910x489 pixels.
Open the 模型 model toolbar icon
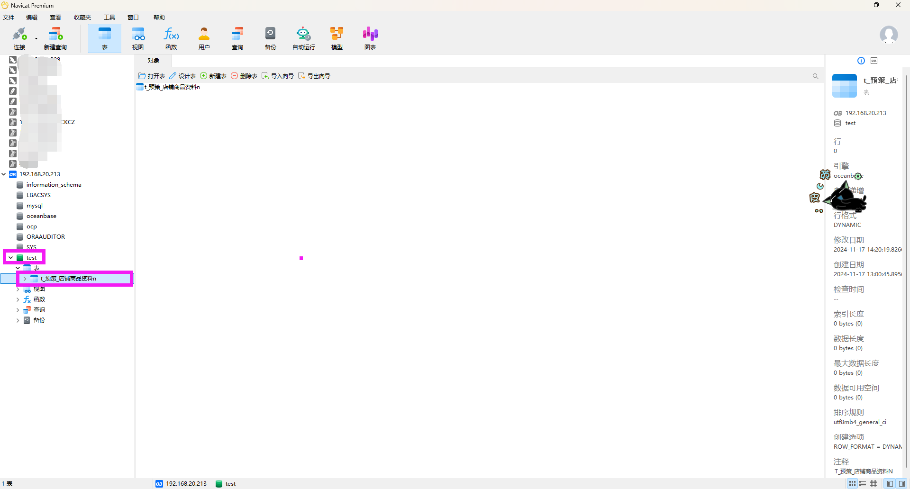pos(337,38)
